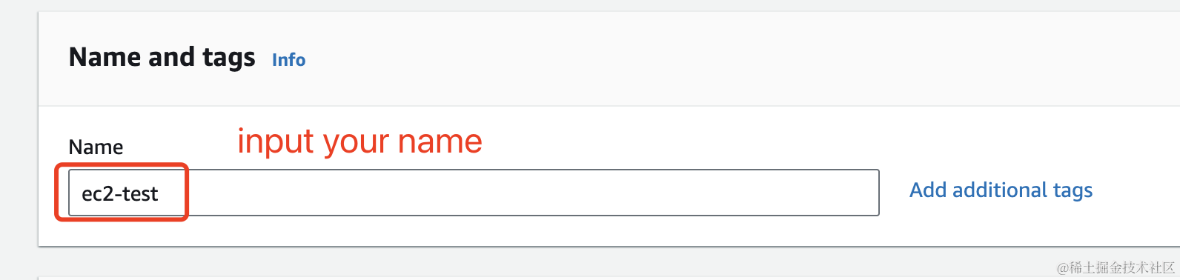Click the Name label above the field
The image size is (1180, 280).
[96, 147]
